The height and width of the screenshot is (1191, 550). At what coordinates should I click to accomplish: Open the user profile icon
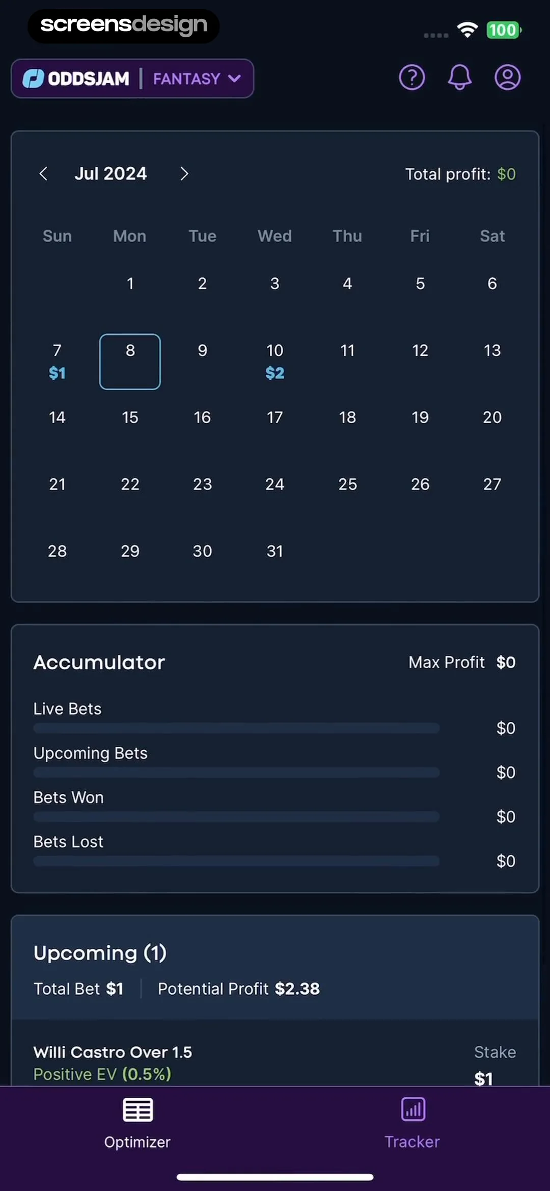(x=507, y=77)
